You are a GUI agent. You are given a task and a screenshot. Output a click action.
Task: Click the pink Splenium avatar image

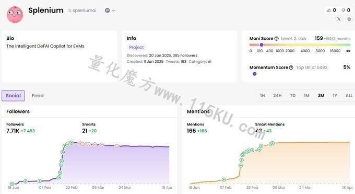pyautogui.click(x=15, y=15)
